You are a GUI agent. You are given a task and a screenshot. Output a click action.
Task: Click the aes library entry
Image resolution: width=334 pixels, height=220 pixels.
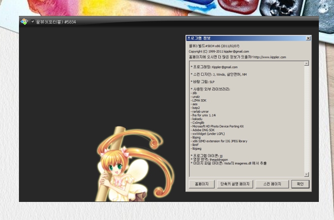coord(194,104)
